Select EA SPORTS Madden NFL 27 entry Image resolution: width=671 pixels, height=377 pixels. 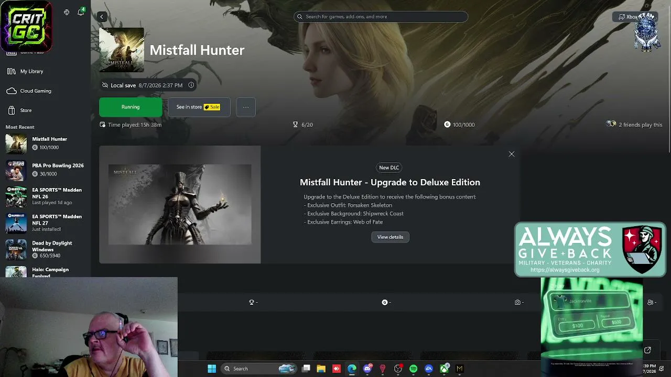(x=45, y=223)
